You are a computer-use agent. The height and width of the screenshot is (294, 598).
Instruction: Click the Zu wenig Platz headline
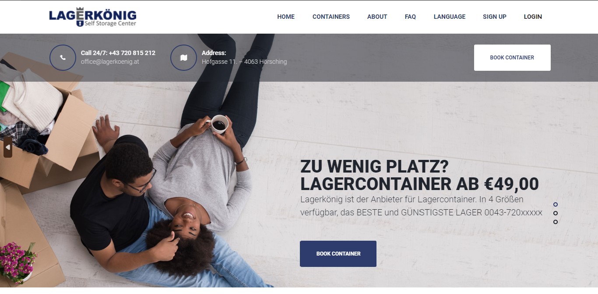pos(419,175)
